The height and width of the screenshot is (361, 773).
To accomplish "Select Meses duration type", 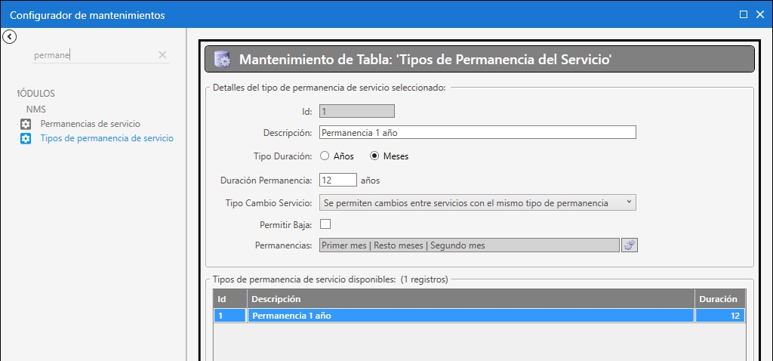I will click(x=390, y=156).
